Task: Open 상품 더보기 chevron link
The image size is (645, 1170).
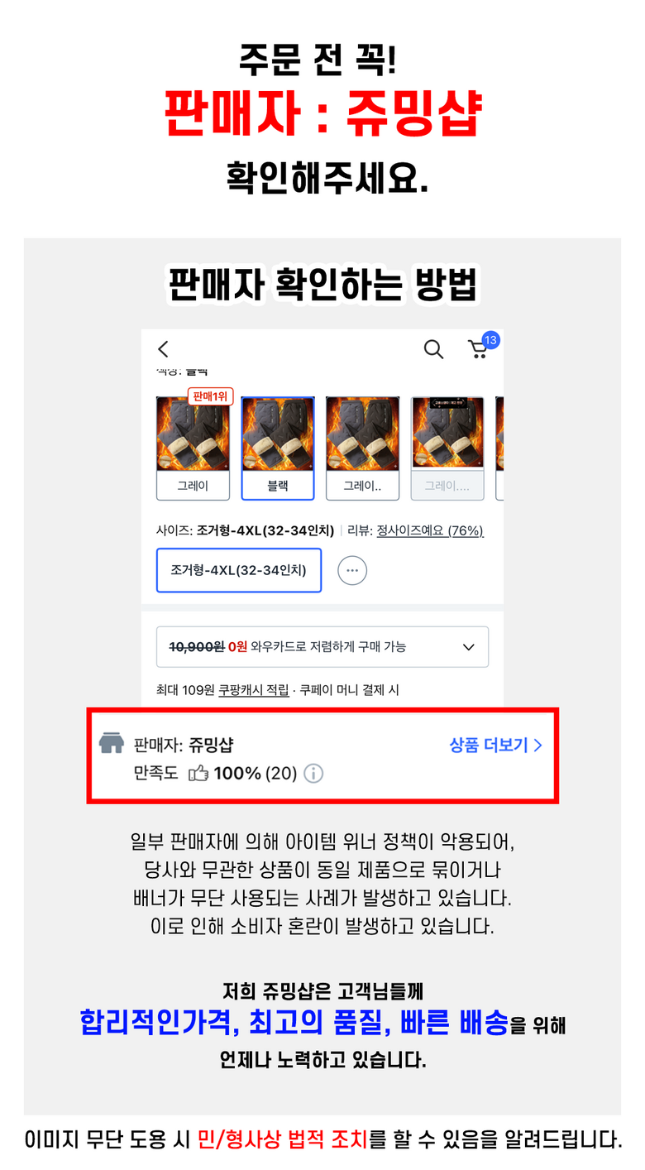Action: click(x=495, y=745)
